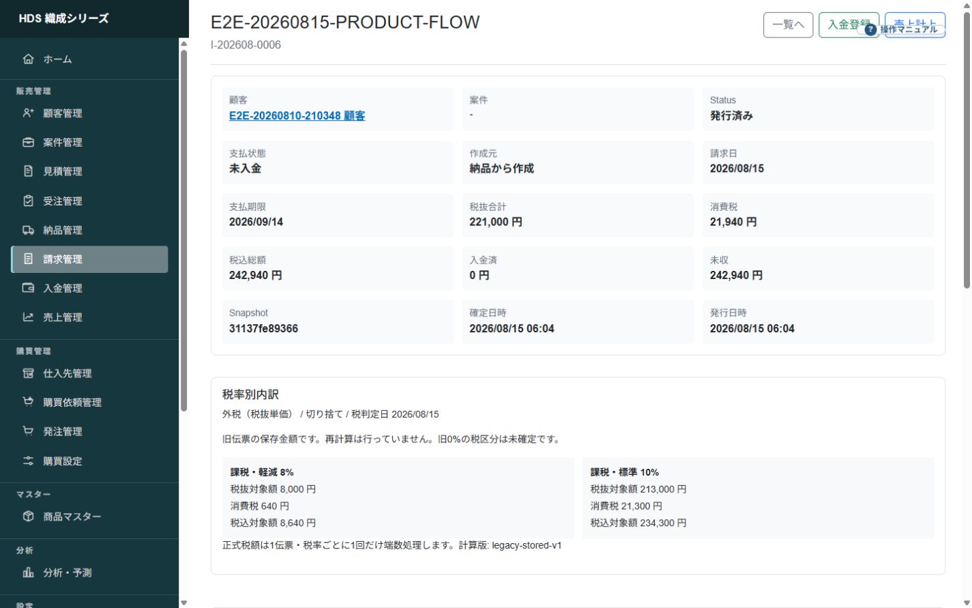The width and height of the screenshot is (972, 608).
Task: Click the 一覧へ button
Action: click(x=788, y=25)
